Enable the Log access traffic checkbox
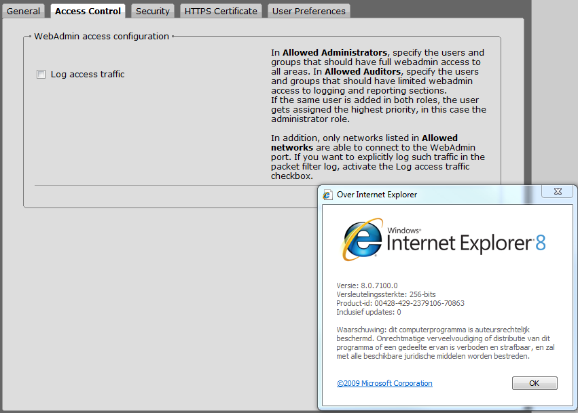Screen dimensions: 578x413 [41, 75]
